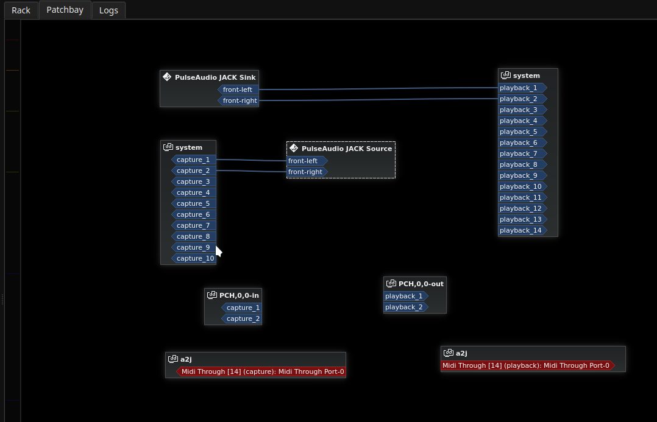
Task: Select front-left port on JACK Sink
Action: (x=238, y=90)
